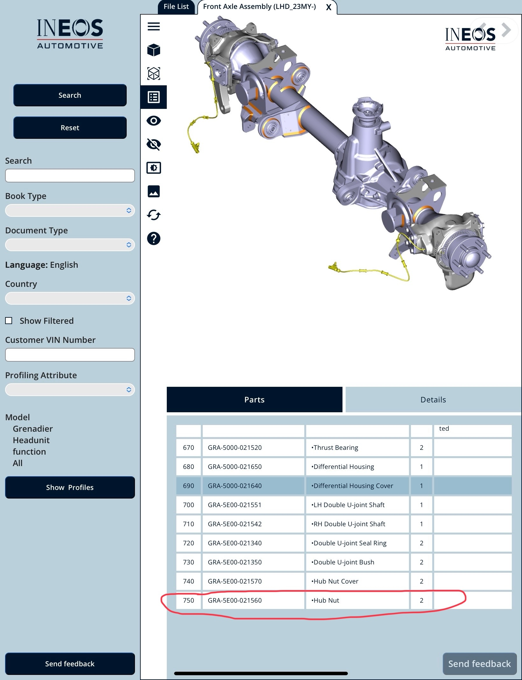Select row 670 Thrust Bearing
The width and height of the screenshot is (522, 680).
[344, 448]
